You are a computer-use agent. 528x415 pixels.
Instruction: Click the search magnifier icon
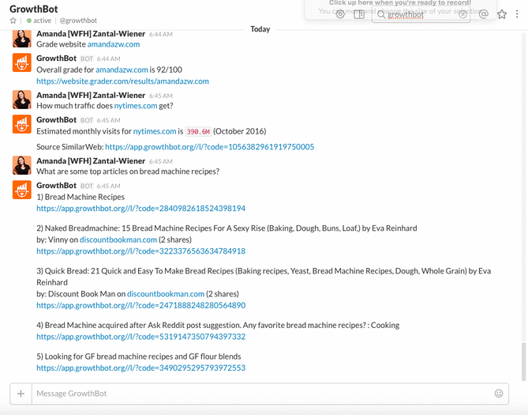pyautogui.click(x=381, y=14)
